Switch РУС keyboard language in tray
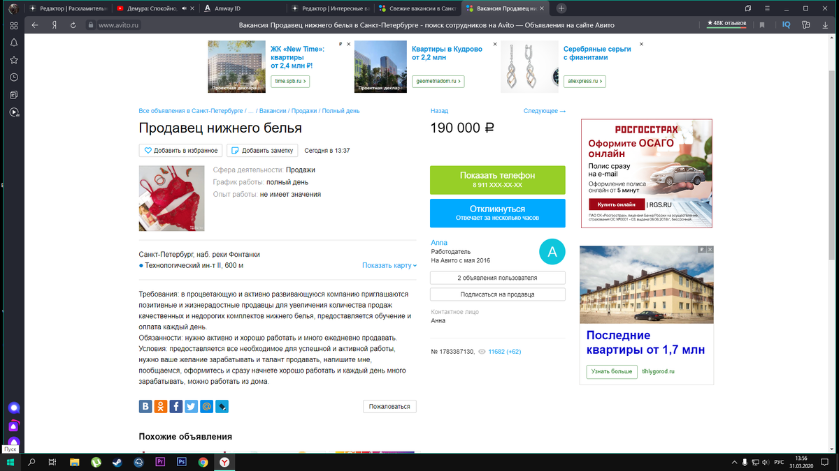This screenshot has height=471, width=839. (x=779, y=462)
